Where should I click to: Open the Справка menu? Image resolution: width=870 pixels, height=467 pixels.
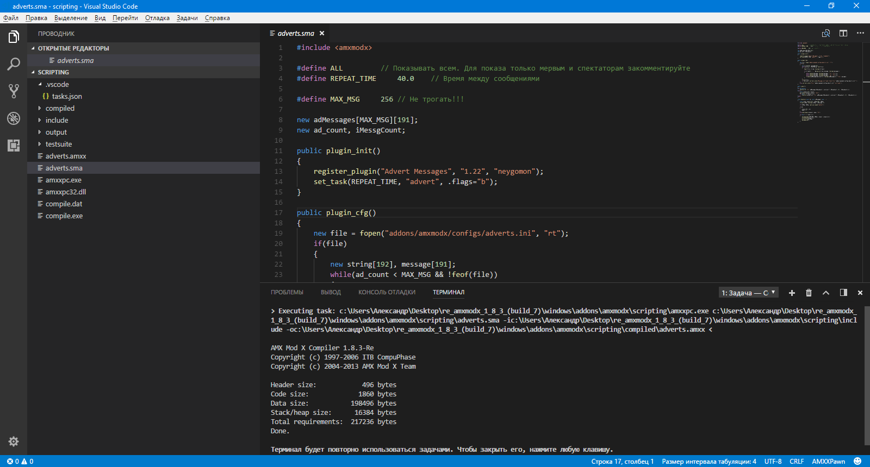(x=217, y=18)
